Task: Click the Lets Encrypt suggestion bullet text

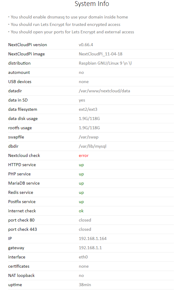Action: (65, 25)
